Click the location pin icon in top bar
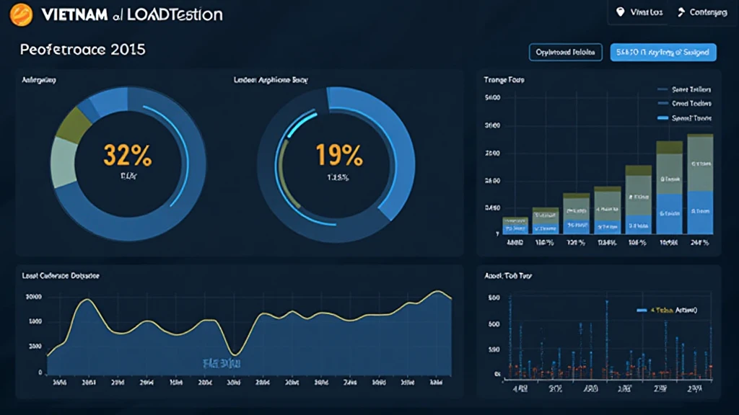 (619, 12)
